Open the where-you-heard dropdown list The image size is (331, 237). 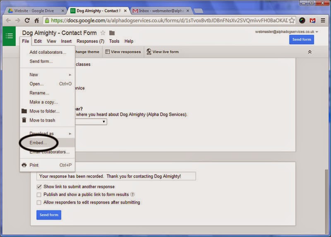(x=91, y=122)
